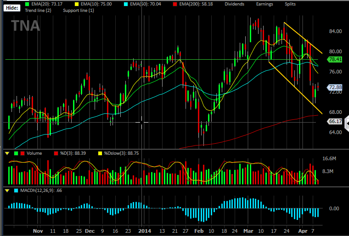Select Trend line (2) item
349x236 pixels.
coord(38,11)
